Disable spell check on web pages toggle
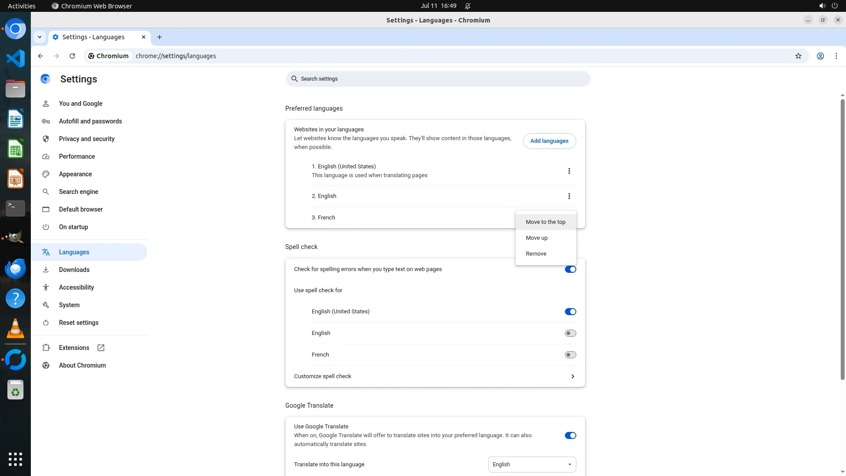Image resolution: width=846 pixels, height=476 pixels. tap(570, 269)
